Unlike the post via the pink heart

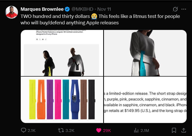click(x=99, y=130)
